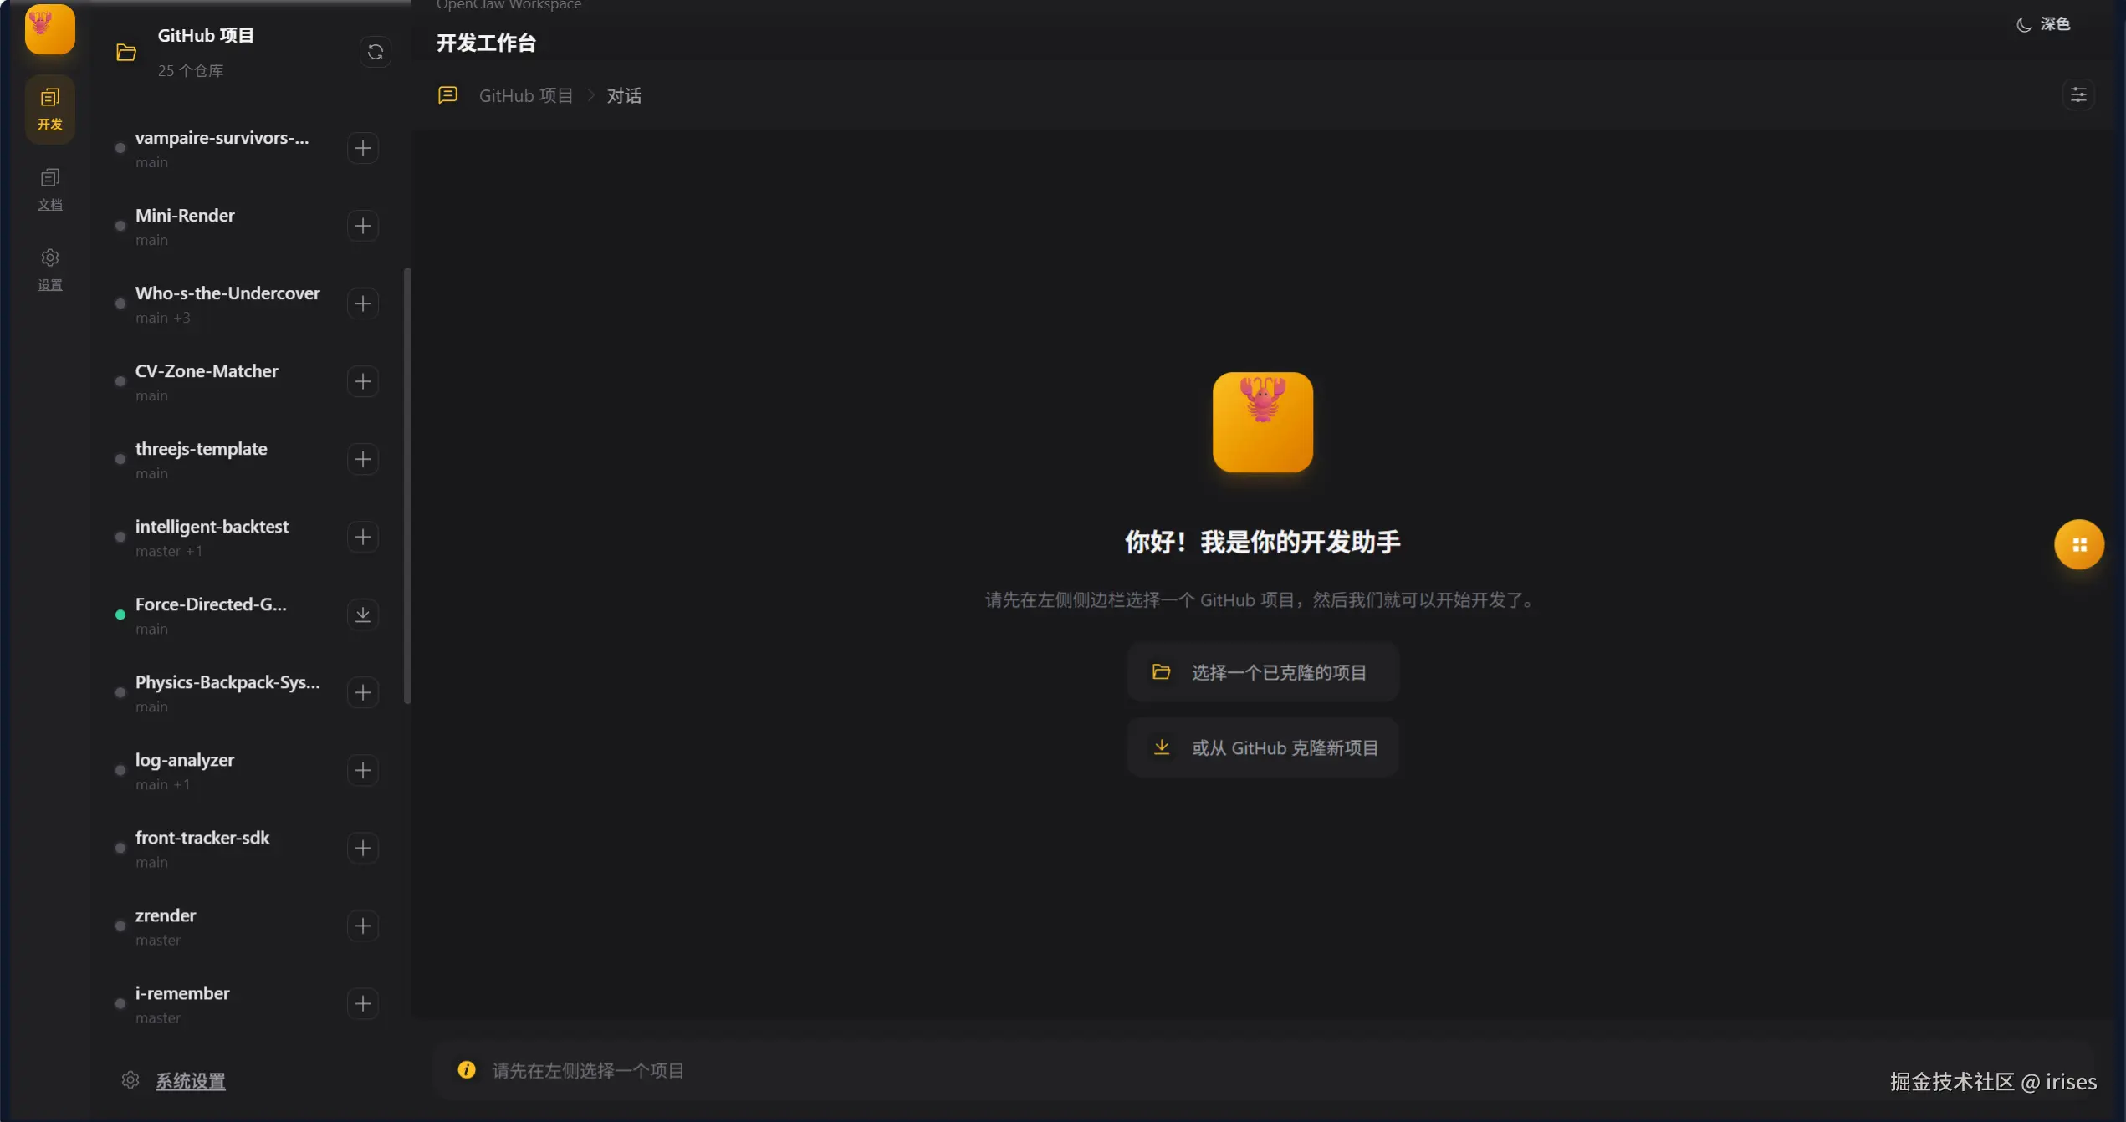Add Who-s-the-Undercover repo via plus icon
This screenshot has height=1122, width=2126.
tap(363, 303)
